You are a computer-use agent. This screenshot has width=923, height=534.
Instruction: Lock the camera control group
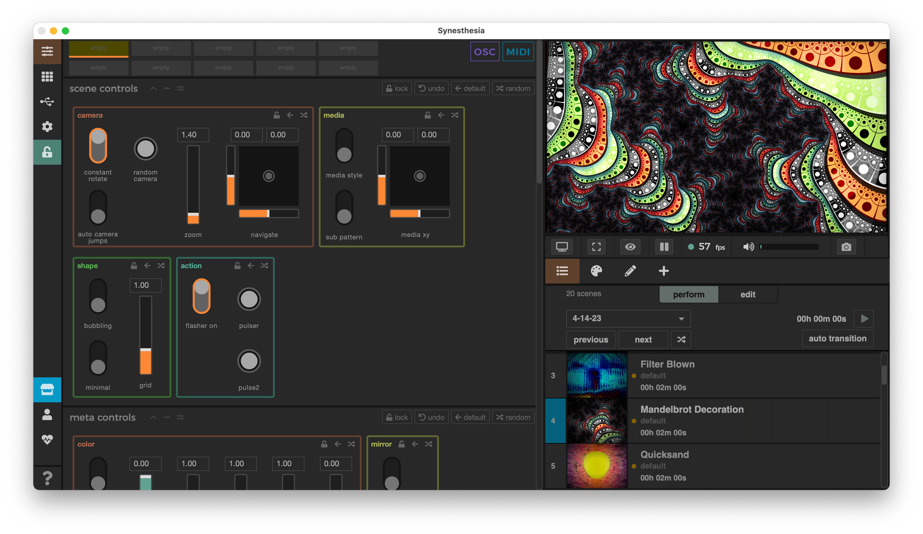click(276, 115)
